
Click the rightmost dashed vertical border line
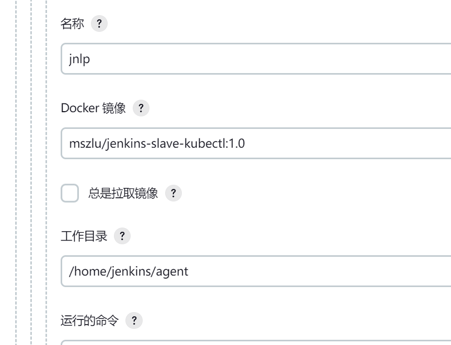(x=46, y=172)
